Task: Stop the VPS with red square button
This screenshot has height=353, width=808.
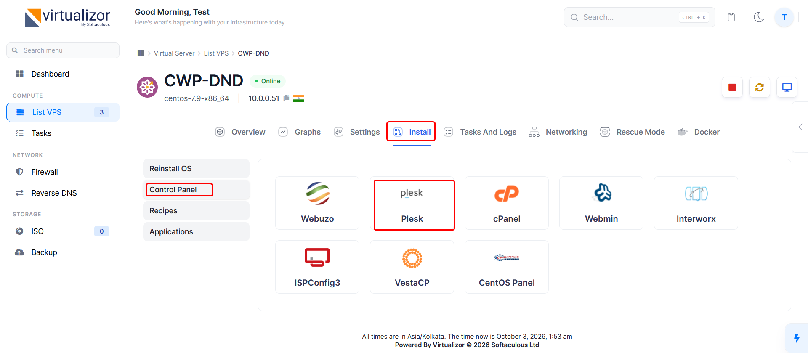Action: click(x=732, y=87)
